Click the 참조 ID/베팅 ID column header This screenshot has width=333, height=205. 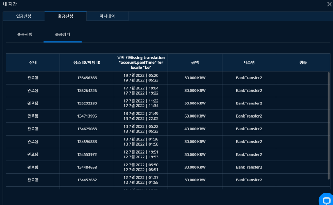(x=87, y=63)
